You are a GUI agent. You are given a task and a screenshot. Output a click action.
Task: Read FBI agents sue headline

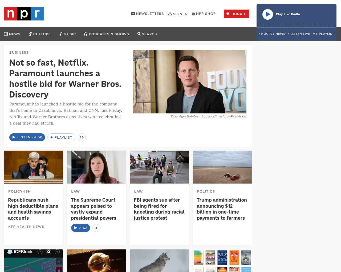coord(159,209)
